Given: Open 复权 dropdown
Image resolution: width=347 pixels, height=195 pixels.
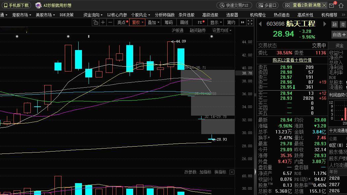Looking at the screenshot, I should [138, 22].
